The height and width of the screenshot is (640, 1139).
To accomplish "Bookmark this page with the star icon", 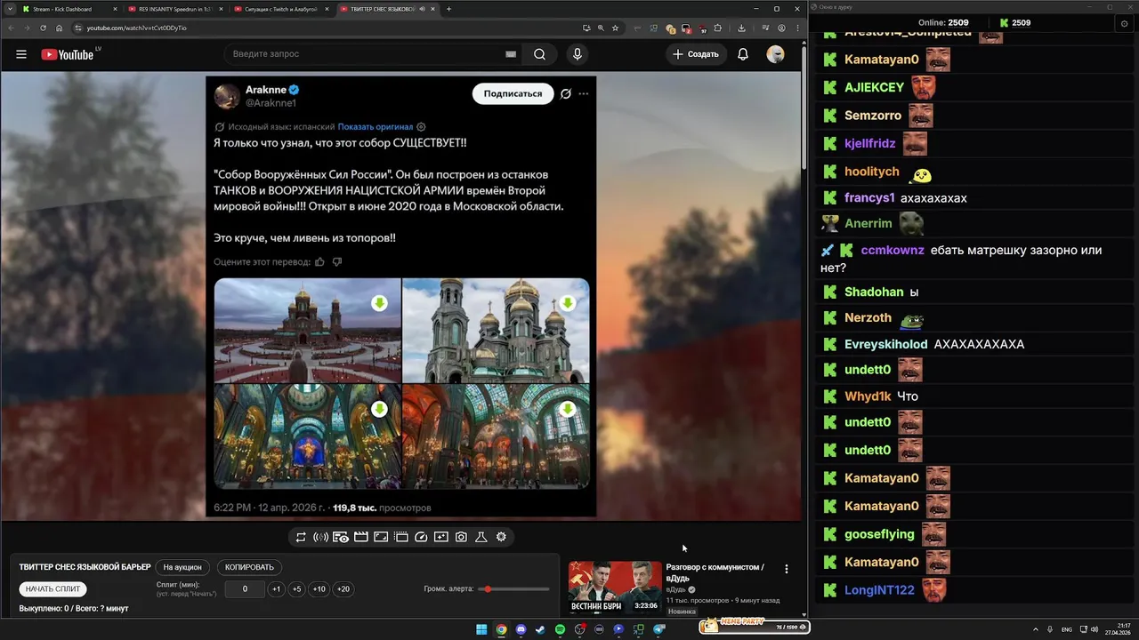I will click(x=616, y=28).
